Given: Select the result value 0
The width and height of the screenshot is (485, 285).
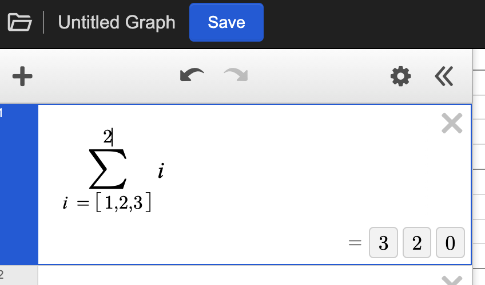Looking at the screenshot, I should click(x=450, y=243).
